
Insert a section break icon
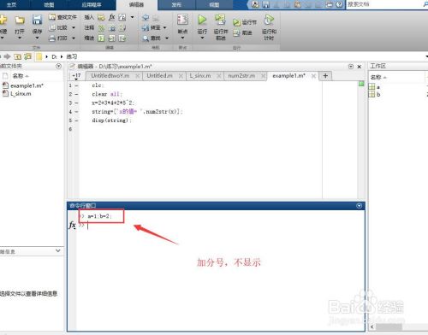pyautogui.click(x=101, y=18)
